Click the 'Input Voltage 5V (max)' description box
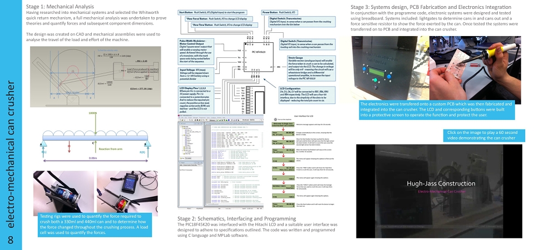The width and height of the screenshot is (534, 250). pyautogui.click(x=196, y=75)
